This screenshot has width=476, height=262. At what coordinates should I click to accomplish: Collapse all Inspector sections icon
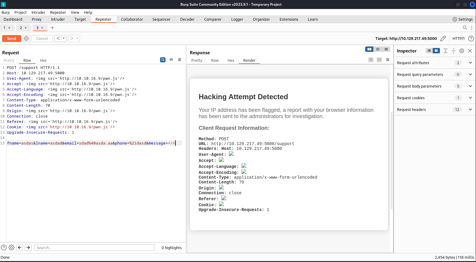(x=453, y=51)
